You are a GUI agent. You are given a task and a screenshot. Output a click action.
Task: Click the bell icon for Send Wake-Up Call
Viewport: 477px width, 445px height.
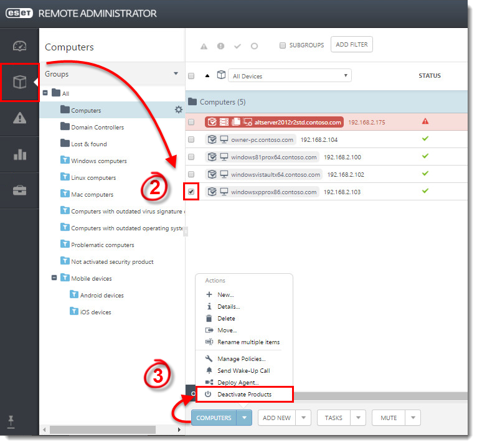(209, 370)
